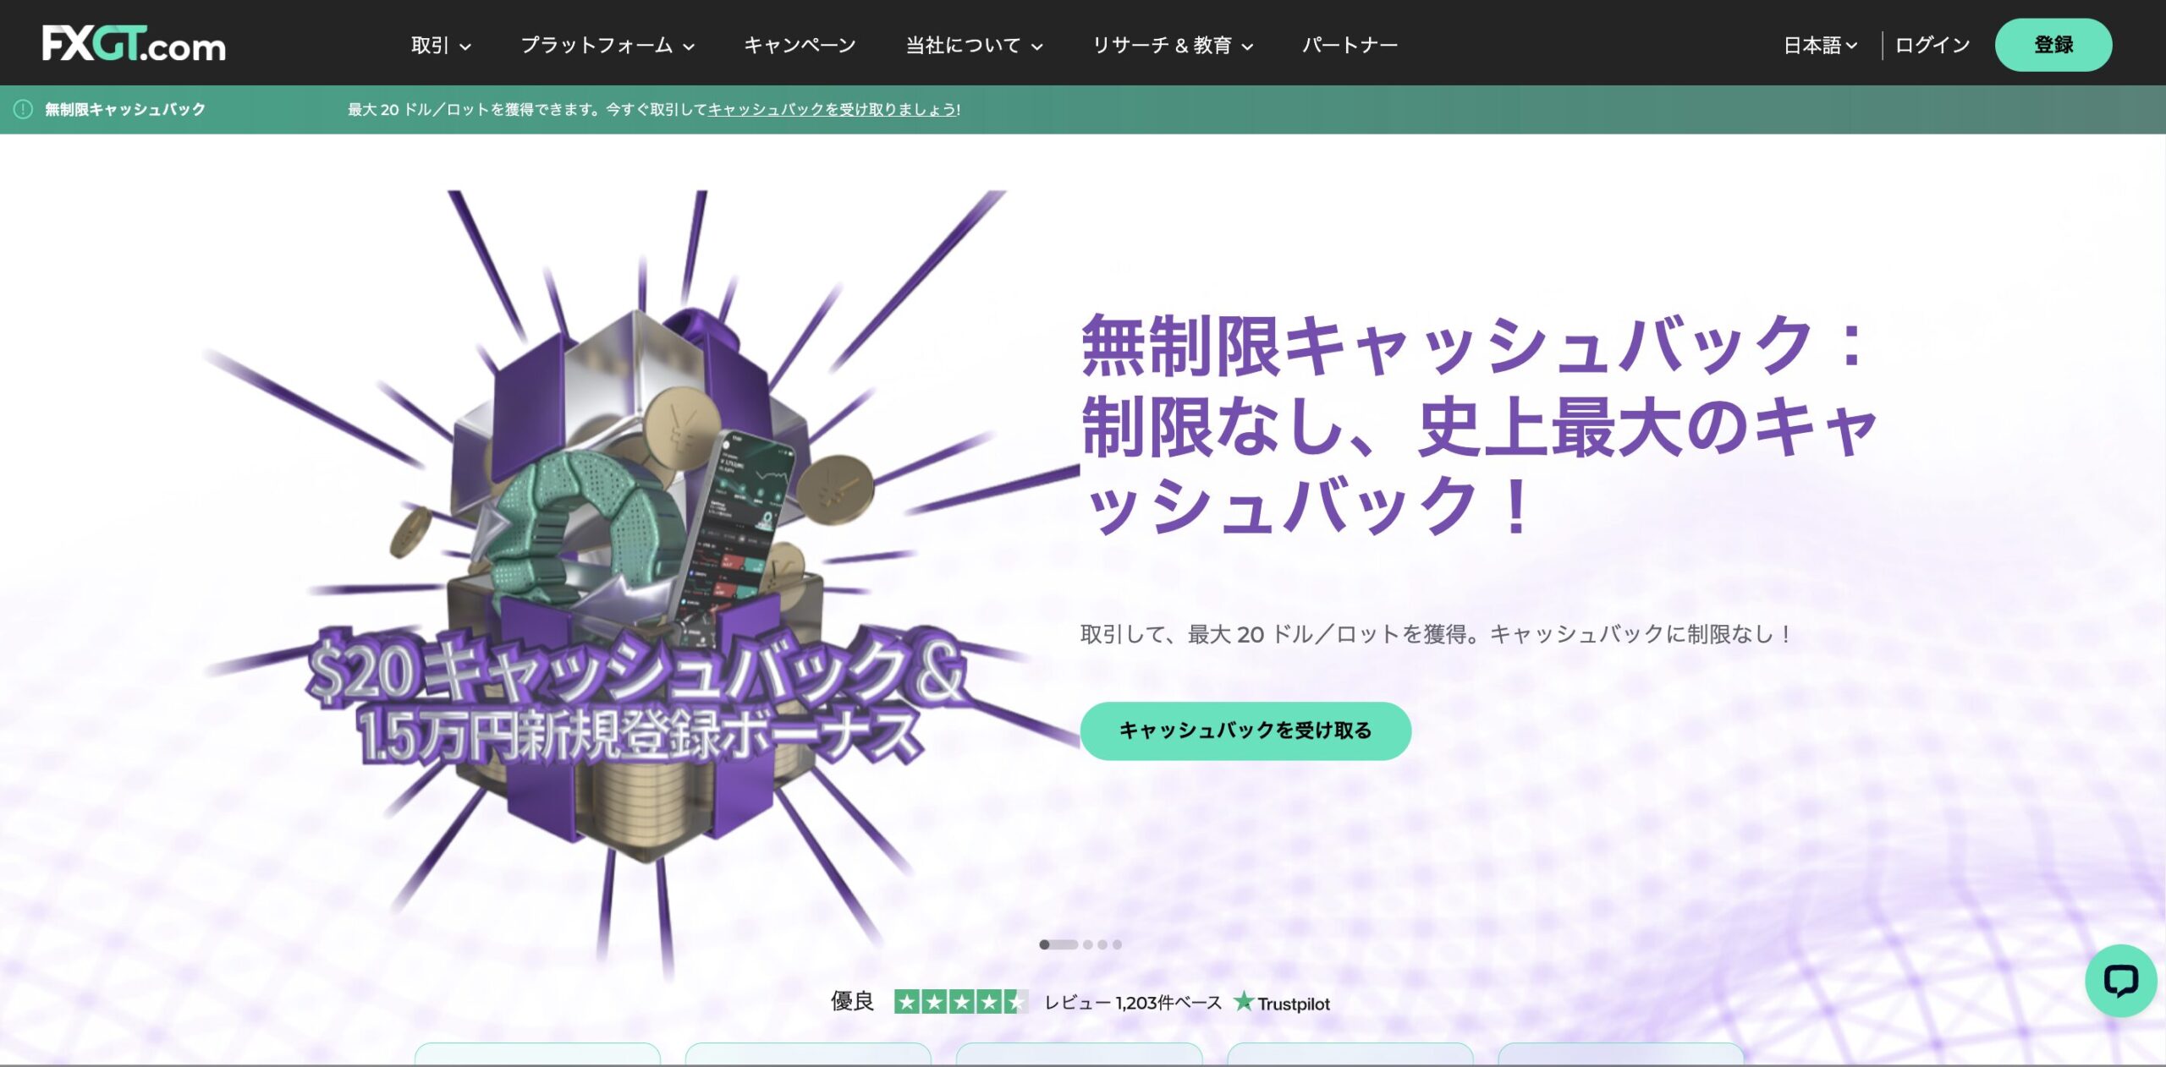This screenshot has width=2166, height=1067.
Task: Click the キャッシュバックを受け取る button
Action: 1245,730
